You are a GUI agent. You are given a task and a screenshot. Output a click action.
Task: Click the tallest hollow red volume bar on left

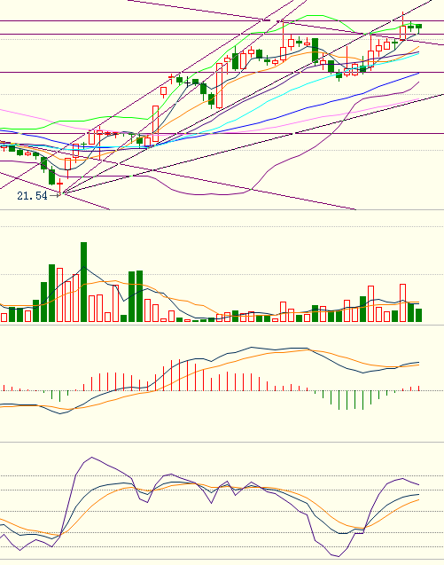coord(59,294)
